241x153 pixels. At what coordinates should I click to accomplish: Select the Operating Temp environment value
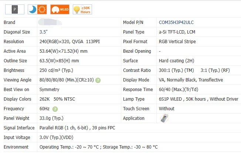(x=99, y=147)
